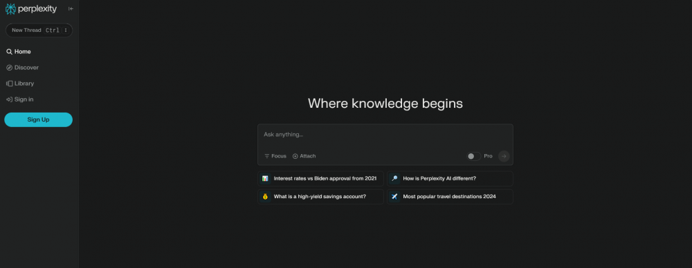This screenshot has width=692, height=268.
Task: Click the bar chart emoji icon
Action: tap(265, 178)
